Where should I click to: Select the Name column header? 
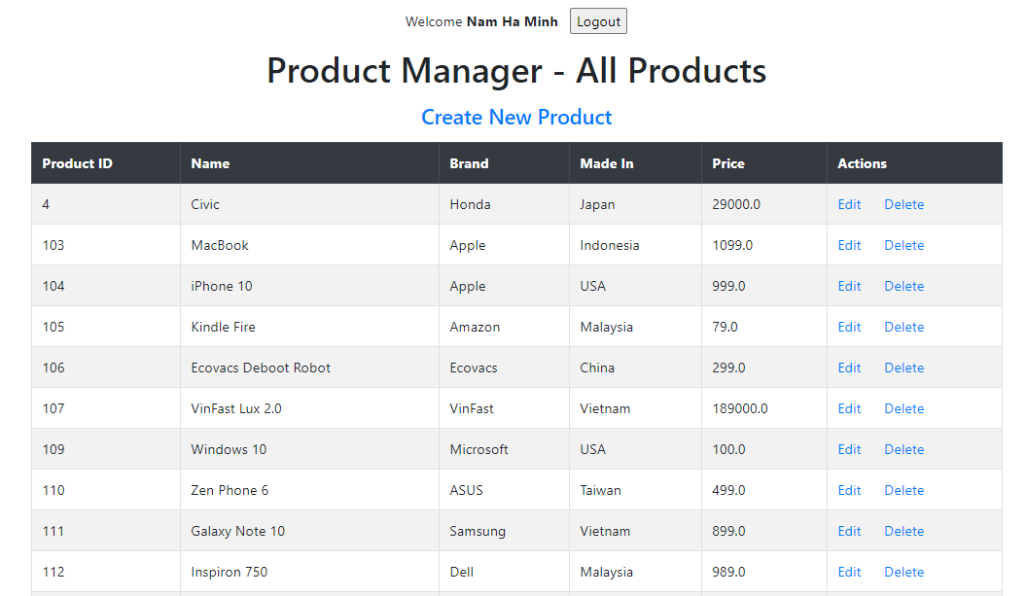309,163
